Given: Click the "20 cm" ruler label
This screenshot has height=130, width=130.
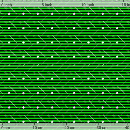Looking at the screenshot, I should tap(70, 128).
